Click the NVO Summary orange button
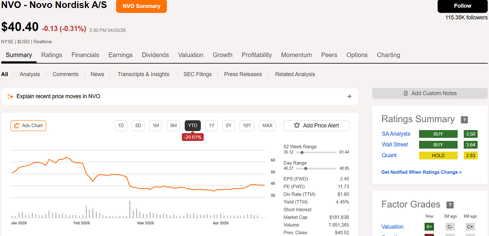The height and width of the screenshot is (236, 489). coord(141,6)
